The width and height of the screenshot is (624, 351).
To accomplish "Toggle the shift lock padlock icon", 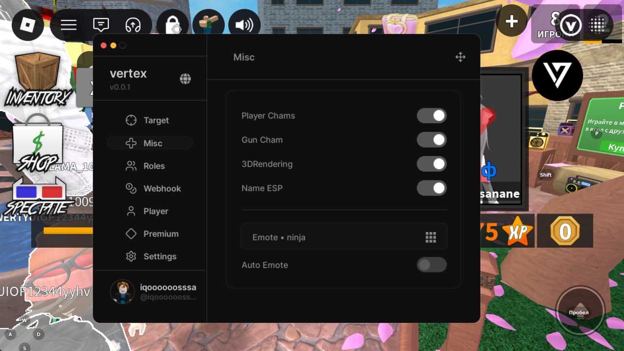I will tap(173, 25).
